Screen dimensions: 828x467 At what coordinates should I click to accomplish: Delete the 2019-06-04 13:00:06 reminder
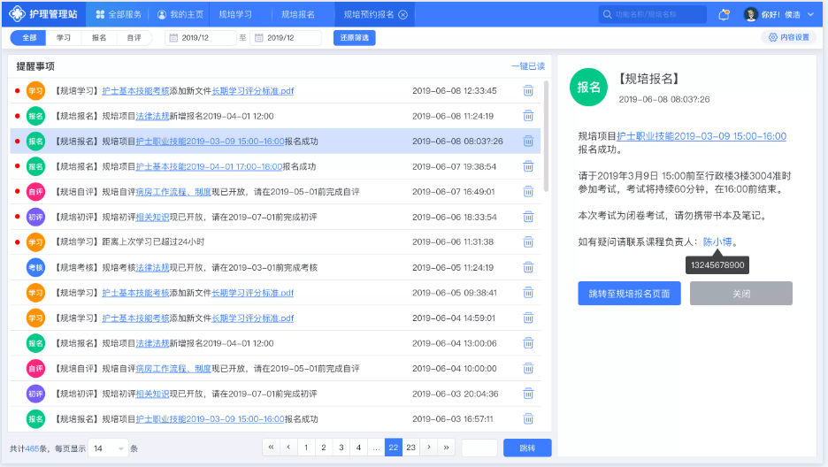coord(528,343)
